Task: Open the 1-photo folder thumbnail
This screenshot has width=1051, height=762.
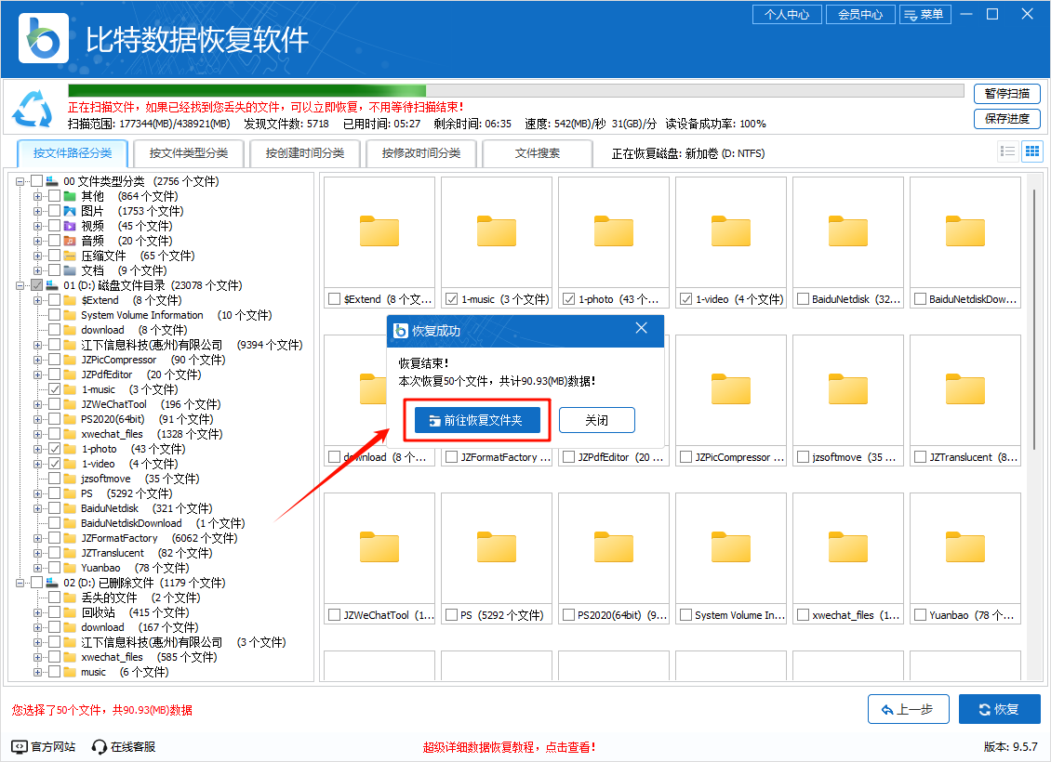Action: [x=613, y=231]
